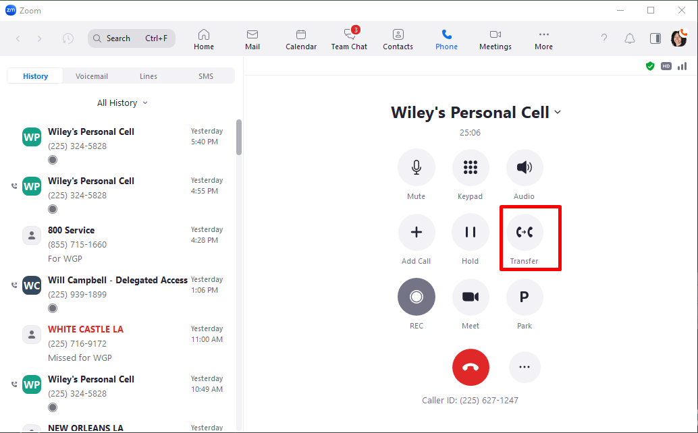Click phone number (225) 716-9172
The width and height of the screenshot is (698, 433).
(78, 344)
